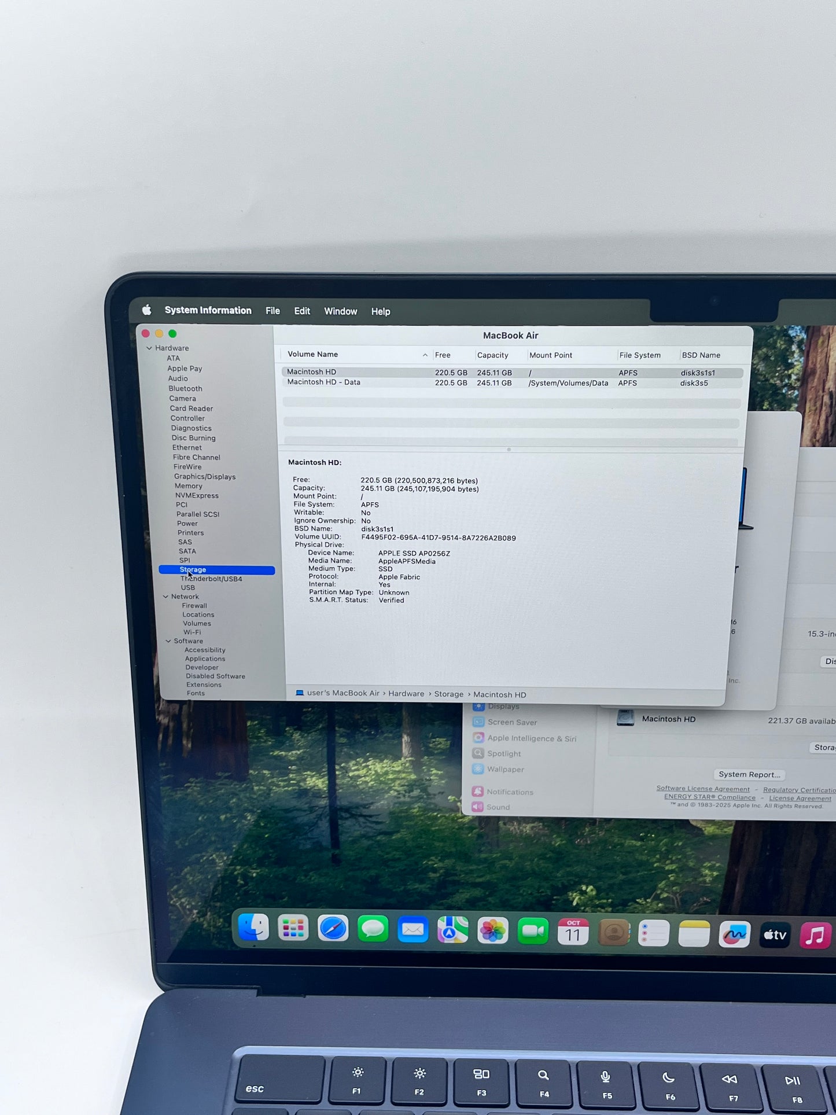Select Memory in sidebar

tap(189, 486)
